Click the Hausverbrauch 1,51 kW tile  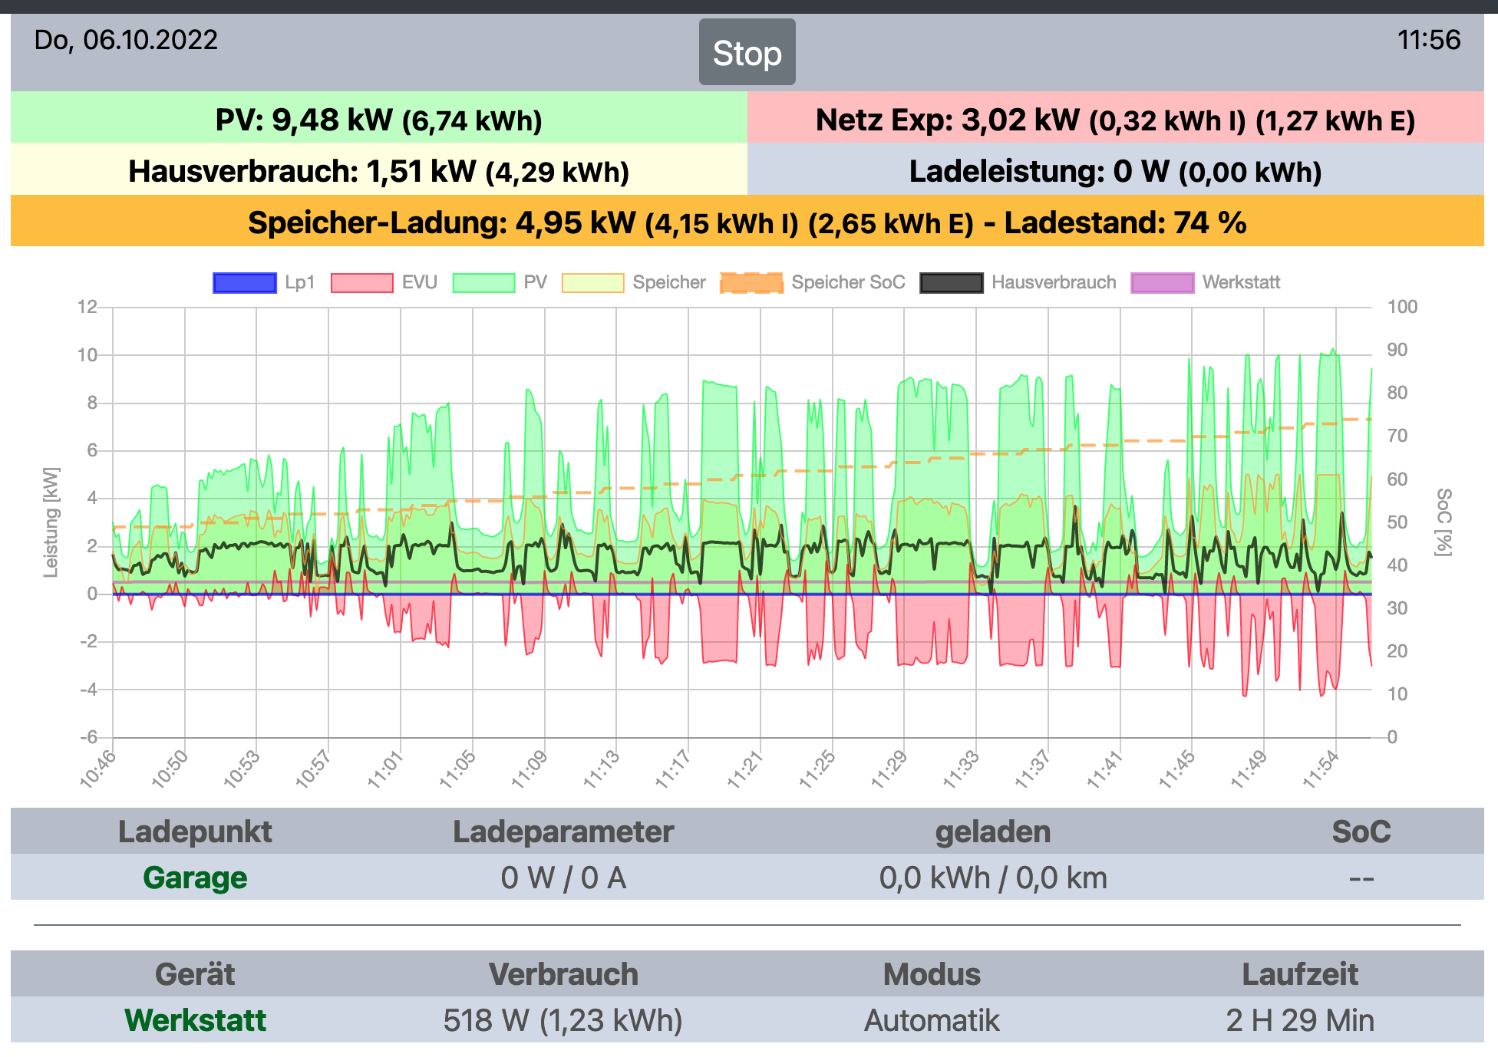(378, 171)
